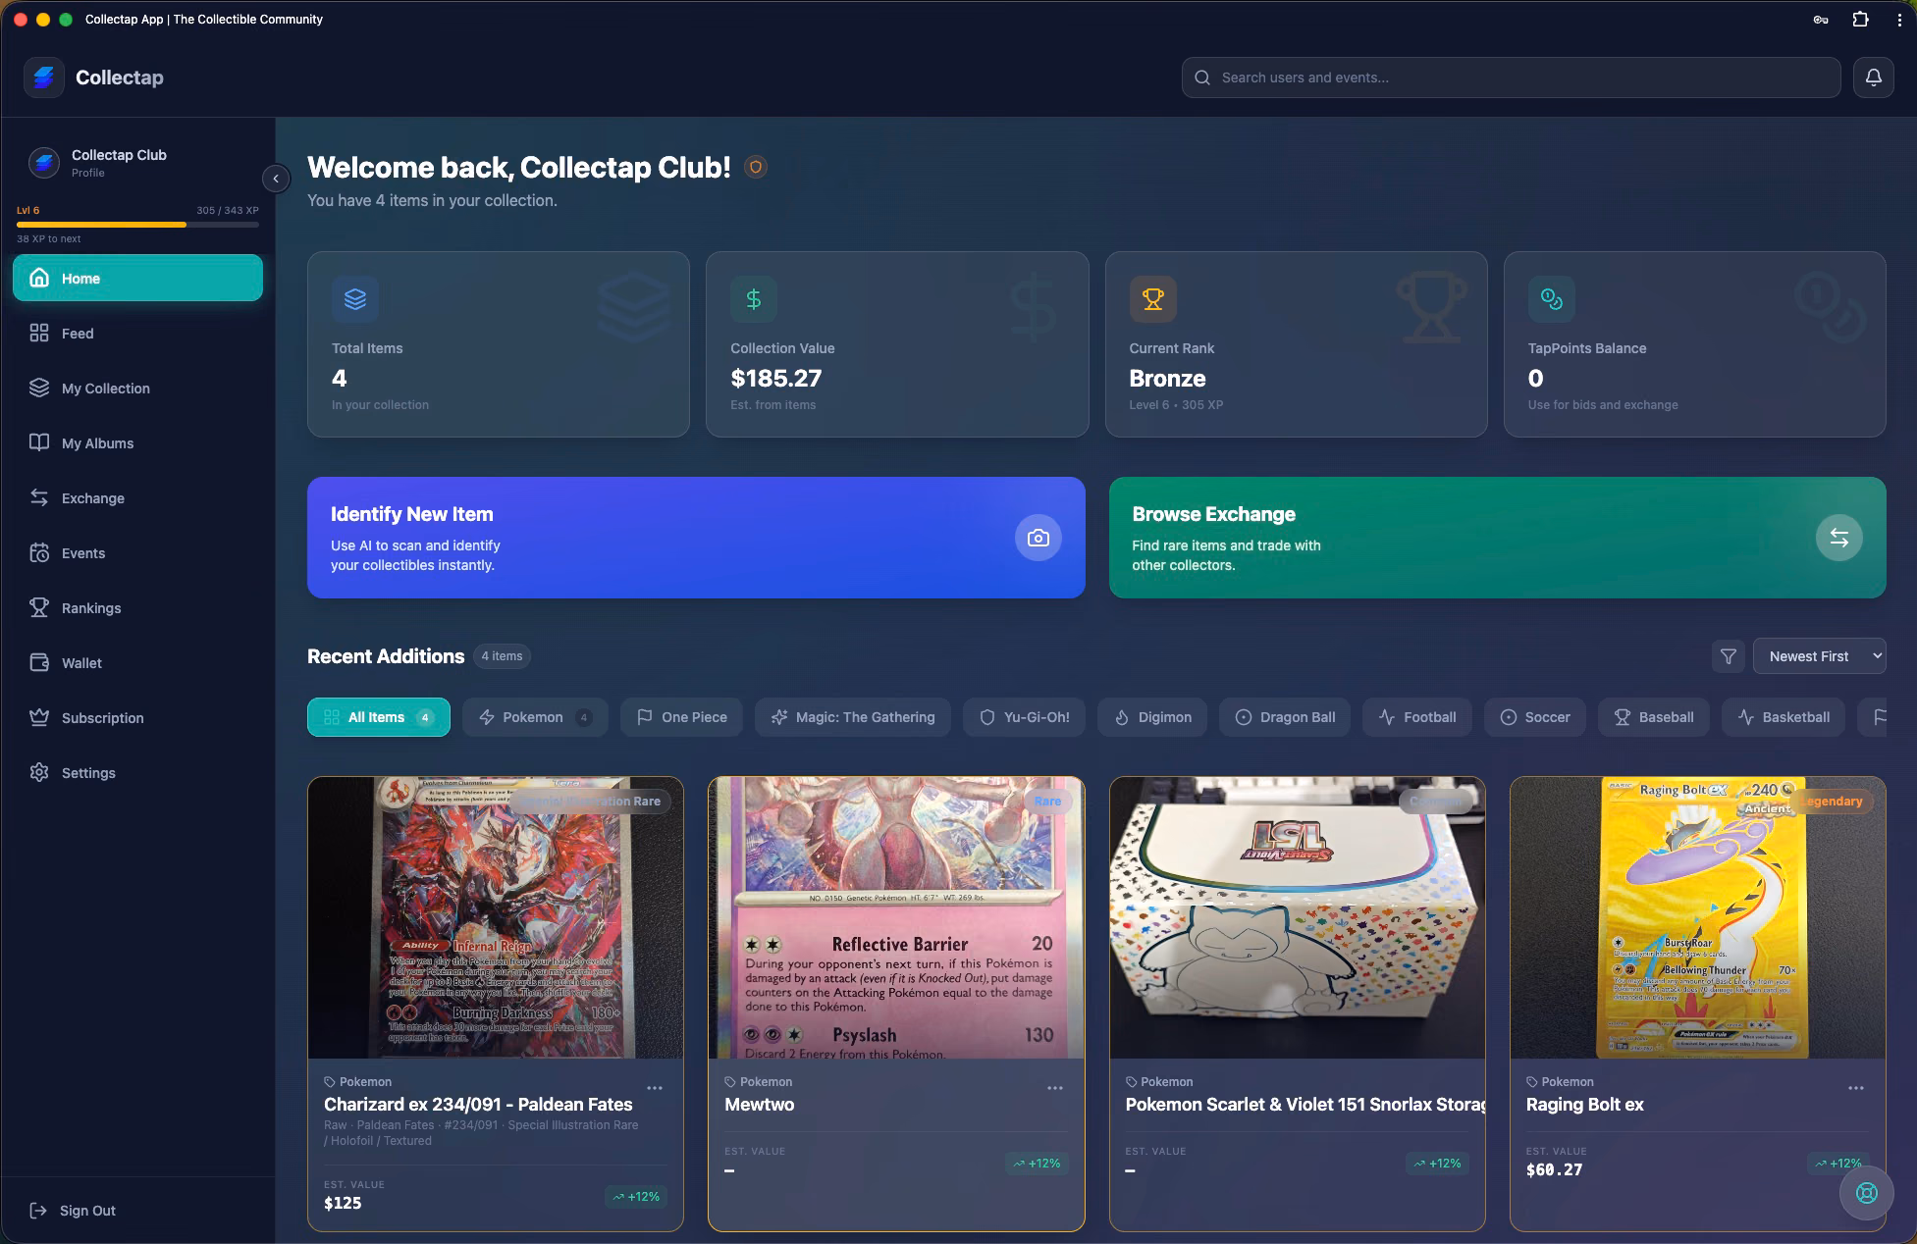
Task: Filter Recent Additions by Dragon Ball
Action: 1285,717
